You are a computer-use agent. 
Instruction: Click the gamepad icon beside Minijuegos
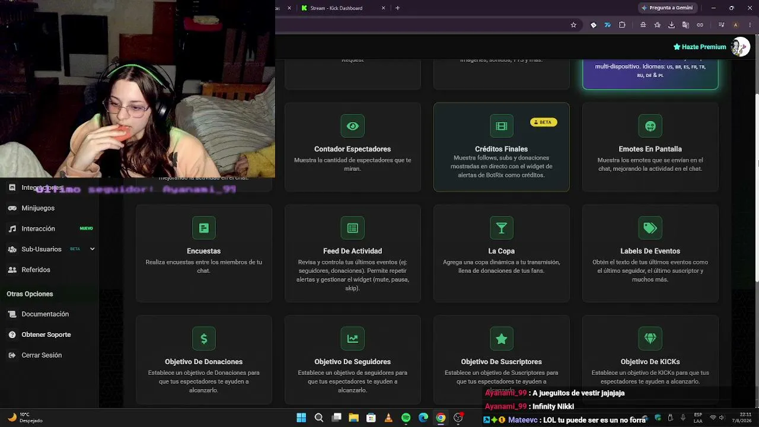point(12,208)
